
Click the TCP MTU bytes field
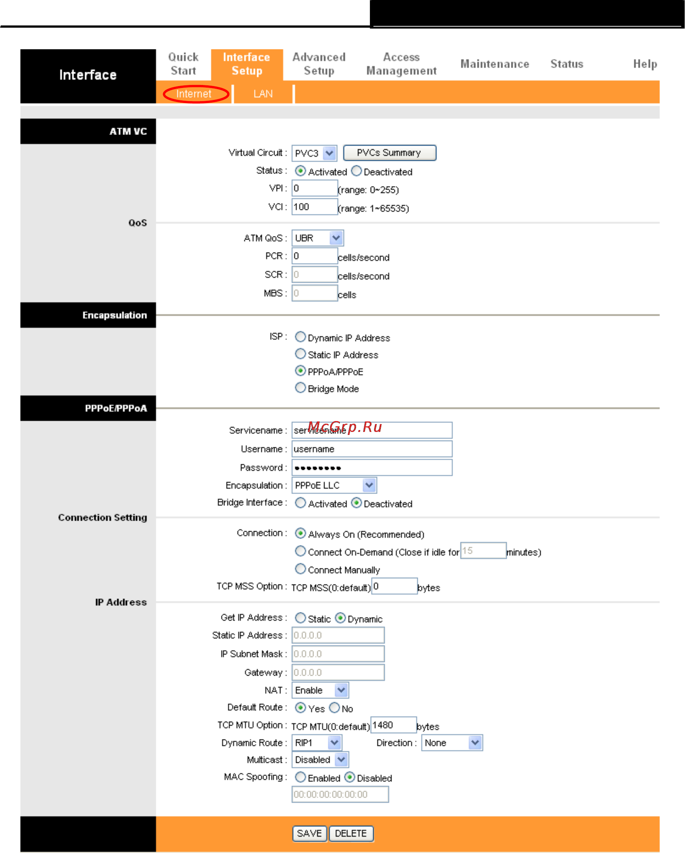[x=394, y=725]
